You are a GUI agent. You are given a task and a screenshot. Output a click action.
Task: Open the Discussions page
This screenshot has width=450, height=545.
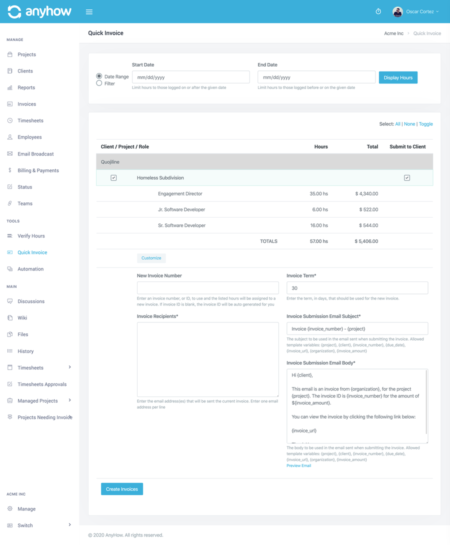[x=31, y=301]
